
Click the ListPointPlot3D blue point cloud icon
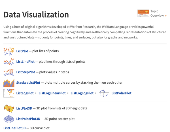click(9, 119)
